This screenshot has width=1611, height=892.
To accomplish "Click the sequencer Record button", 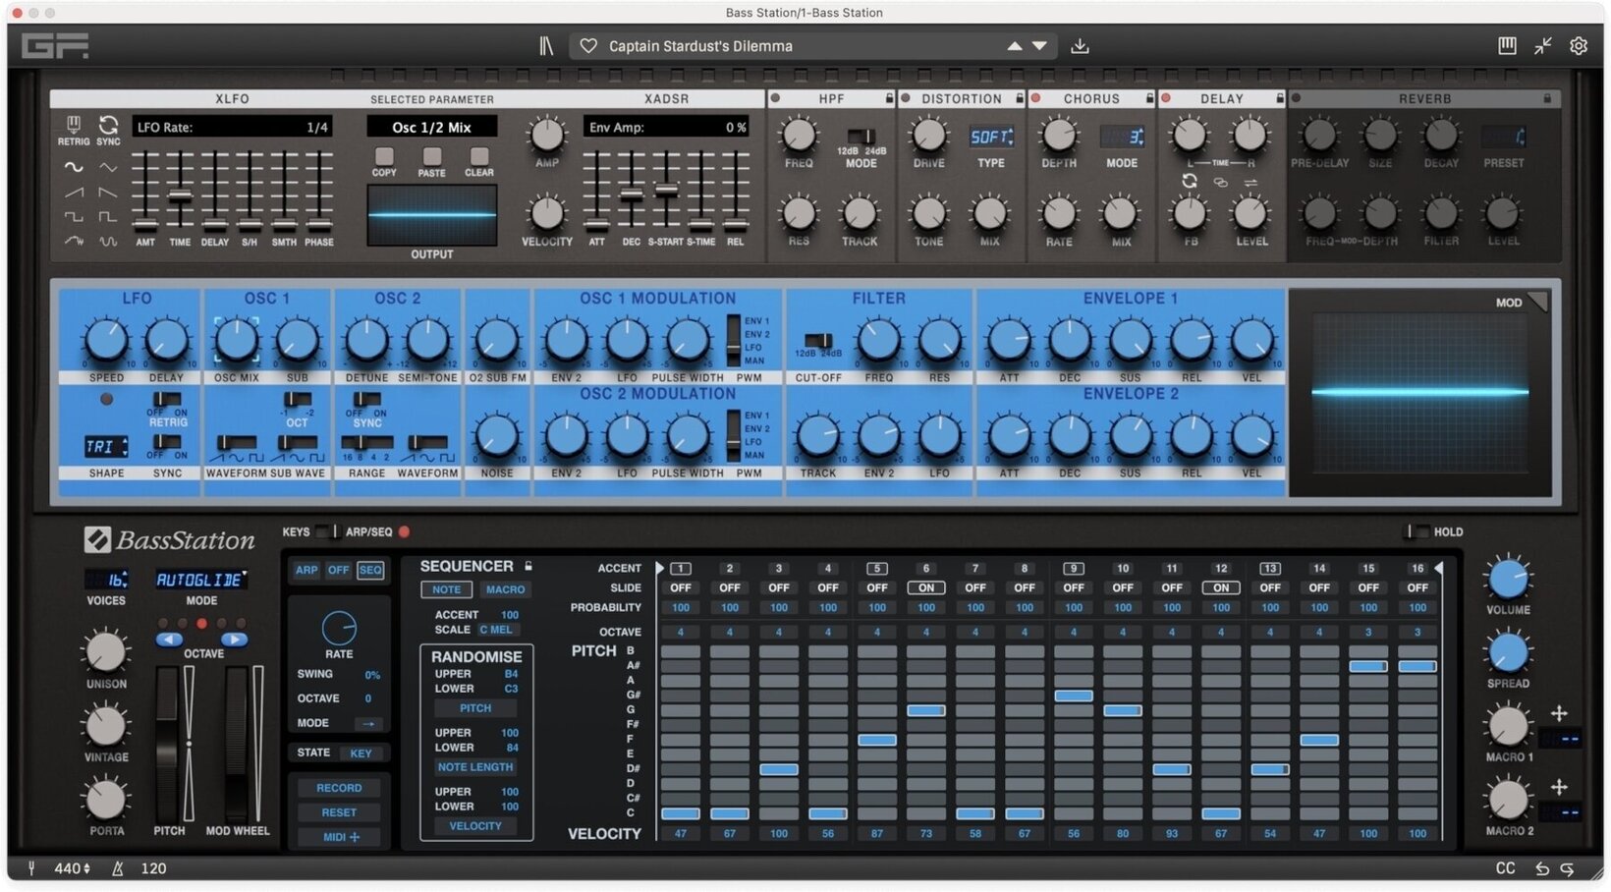I will [339, 788].
